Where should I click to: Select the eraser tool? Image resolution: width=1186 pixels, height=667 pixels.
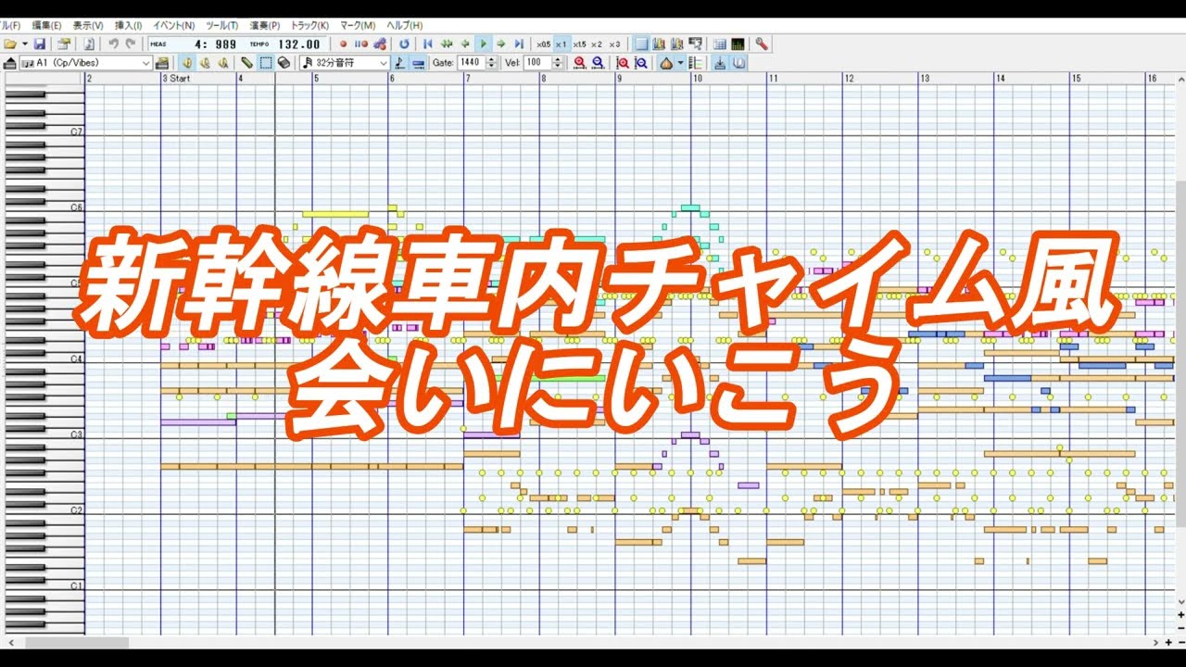click(x=284, y=62)
